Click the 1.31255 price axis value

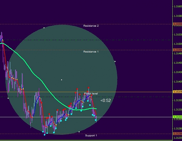click(178, 138)
